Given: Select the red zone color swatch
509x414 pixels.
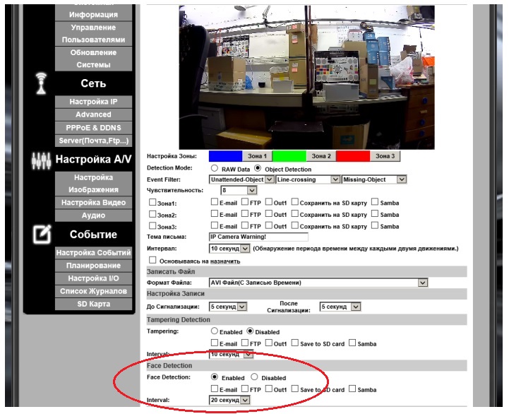Looking at the screenshot, I should (x=353, y=156).
